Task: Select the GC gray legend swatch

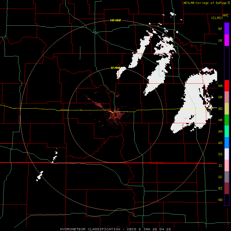Action: pyautogui.click(x=227, y=177)
